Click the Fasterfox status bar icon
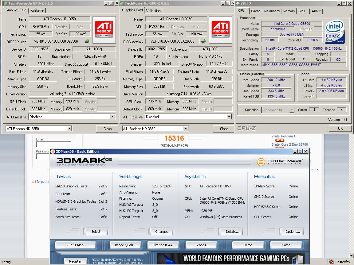The image size is (354, 265). point(331,262)
